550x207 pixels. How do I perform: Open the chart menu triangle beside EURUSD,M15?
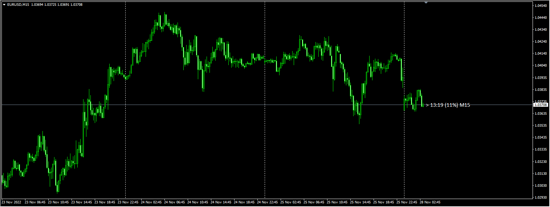click(4, 4)
